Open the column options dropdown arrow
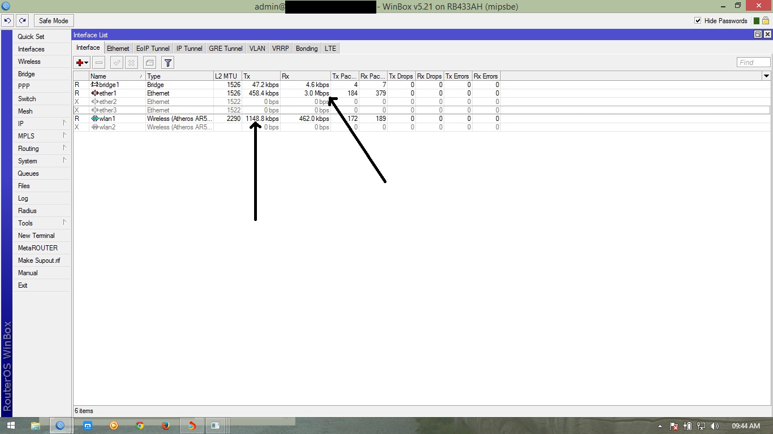The width and height of the screenshot is (773, 434). coord(767,76)
